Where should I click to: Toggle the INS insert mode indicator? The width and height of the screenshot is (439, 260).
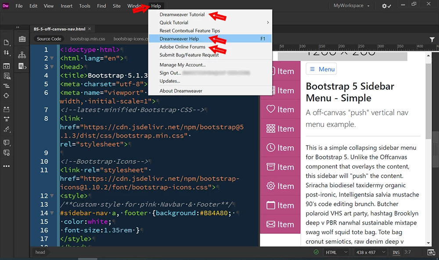pos(396,253)
